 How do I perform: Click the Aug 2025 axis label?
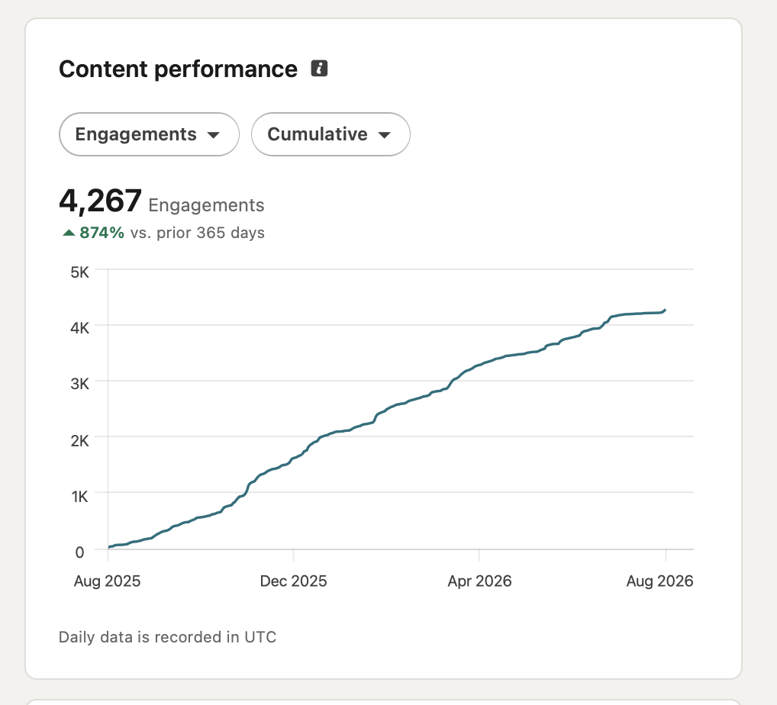[x=107, y=581]
